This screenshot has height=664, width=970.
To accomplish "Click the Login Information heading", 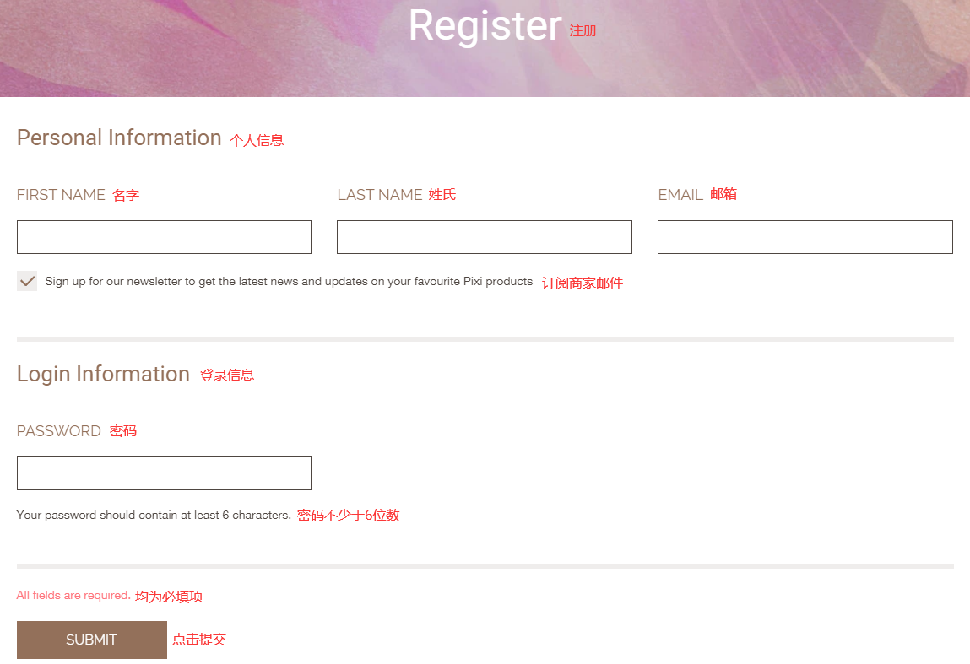I will (x=103, y=375).
